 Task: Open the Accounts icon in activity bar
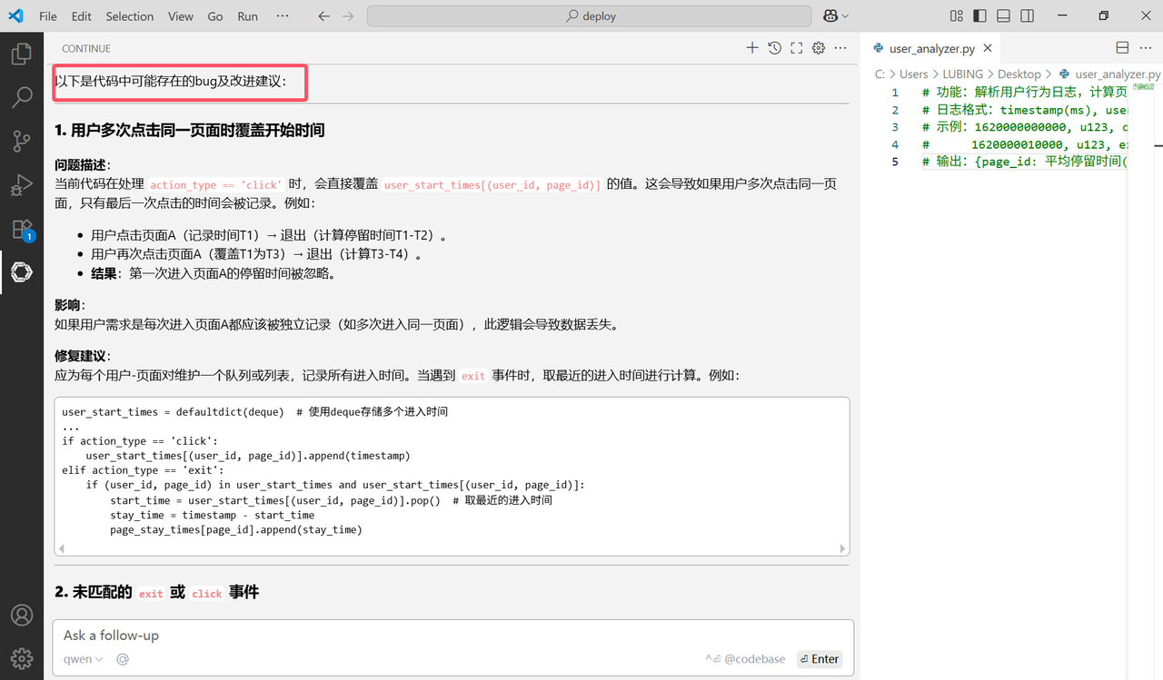[22, 615]
